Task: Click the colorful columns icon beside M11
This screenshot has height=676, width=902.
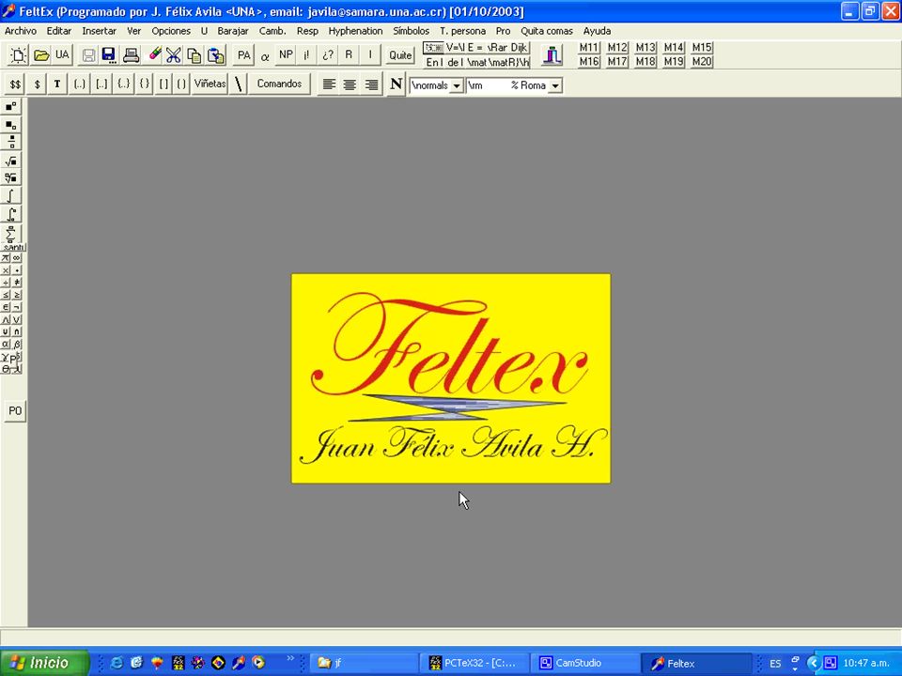Action: click(x=552, y=55)
